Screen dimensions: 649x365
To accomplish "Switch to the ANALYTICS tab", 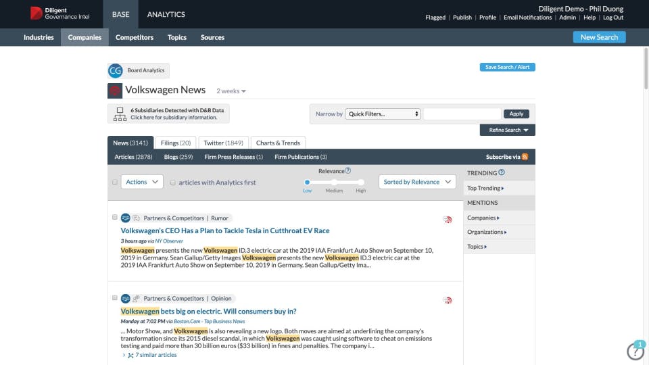I will click(166, 14).
